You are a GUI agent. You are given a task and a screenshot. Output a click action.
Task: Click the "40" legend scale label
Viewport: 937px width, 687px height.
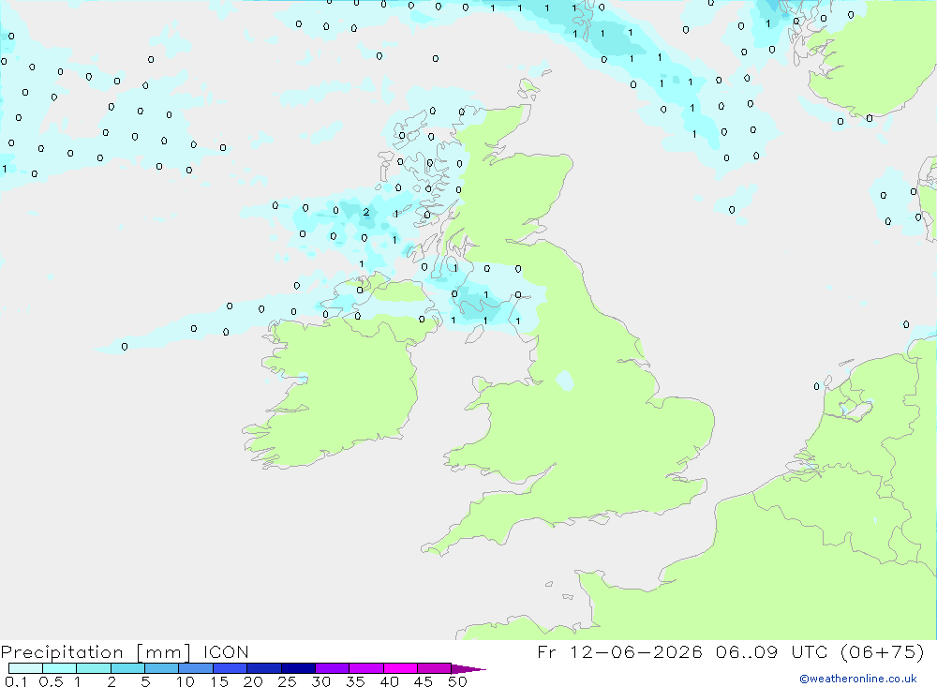coord(389,681)
